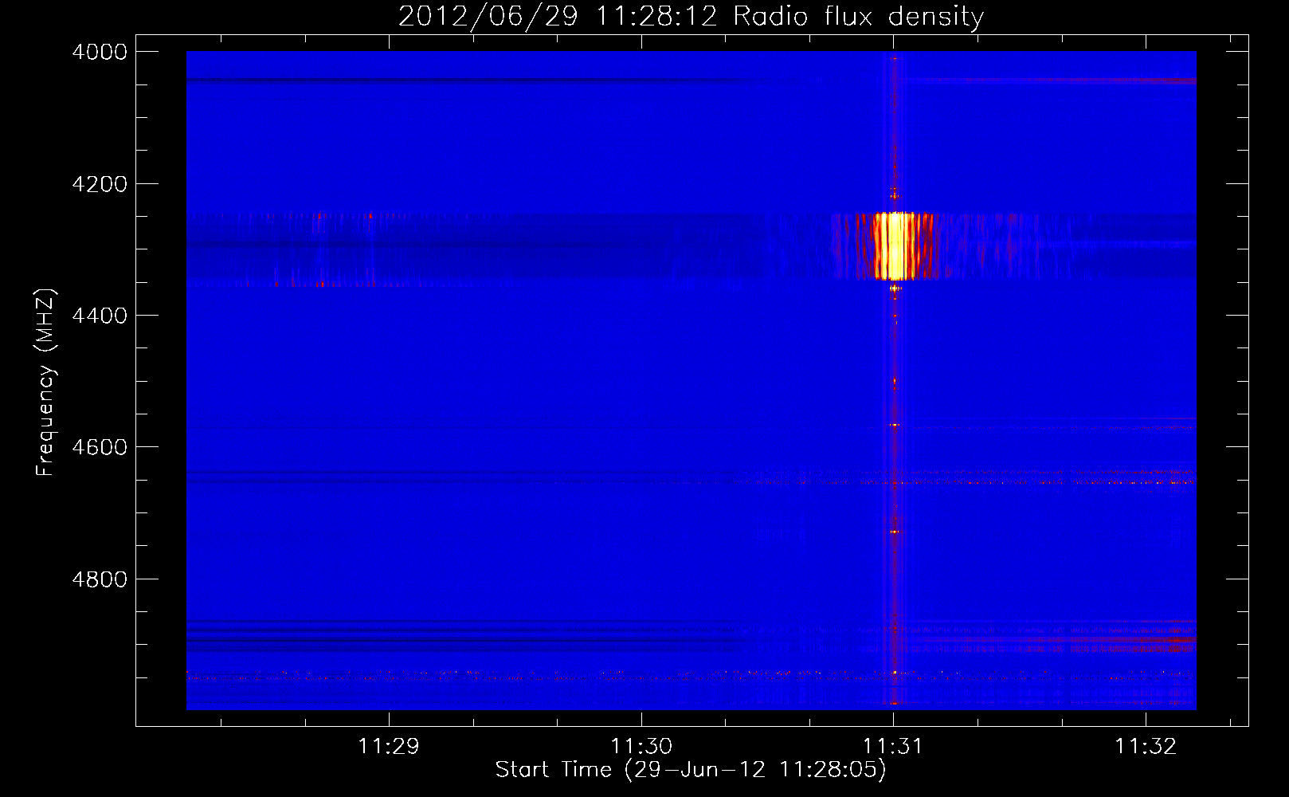
Task: Click the 'Start Time (29-Jun-12 11:28:05)' label
Action: tap(691, 770)
